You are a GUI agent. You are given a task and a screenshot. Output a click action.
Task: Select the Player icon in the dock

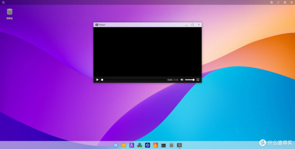click(179, 145)
